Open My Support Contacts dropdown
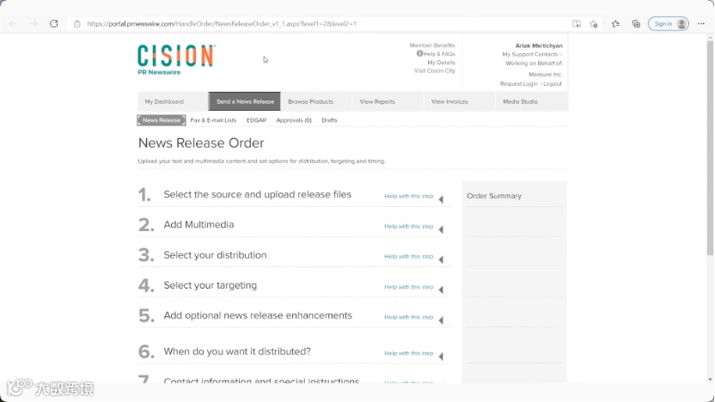 [x=532, y=54]
